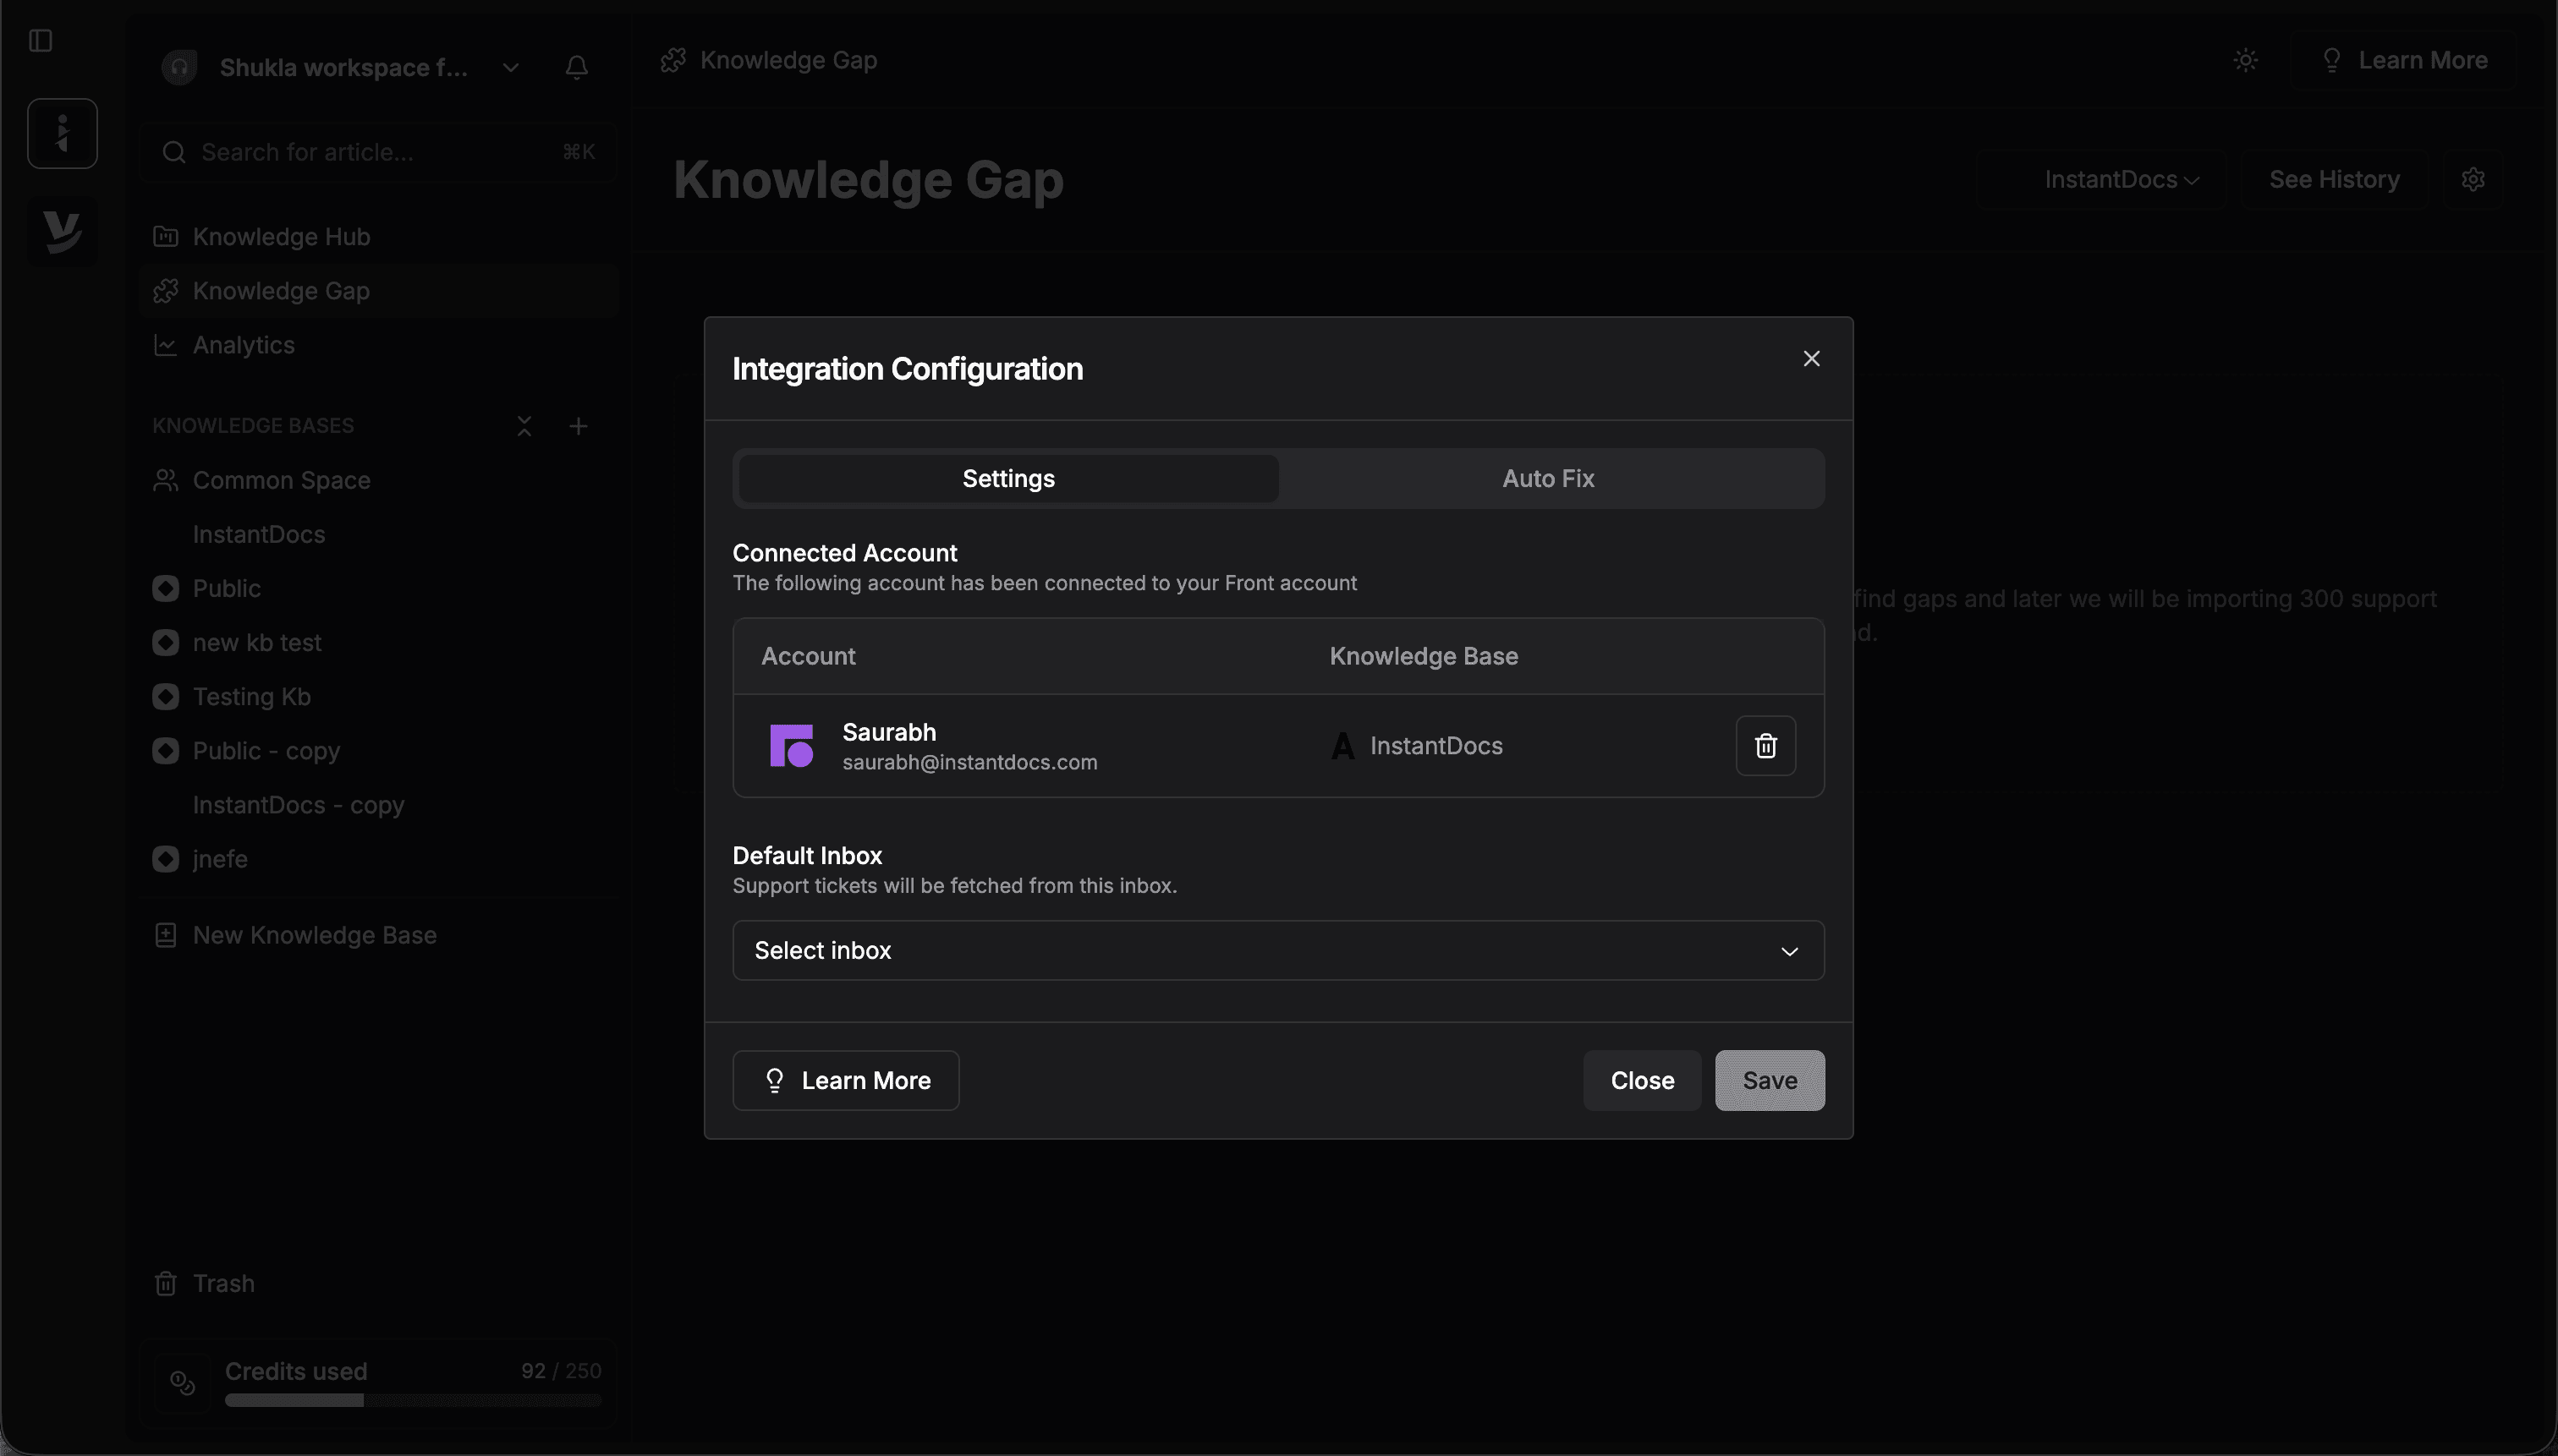Open the settings gear next to See History
2558x1456 pixels.
point(2474,179)
